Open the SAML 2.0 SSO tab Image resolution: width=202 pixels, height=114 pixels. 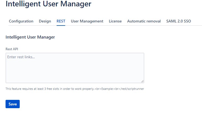(178, 21)
